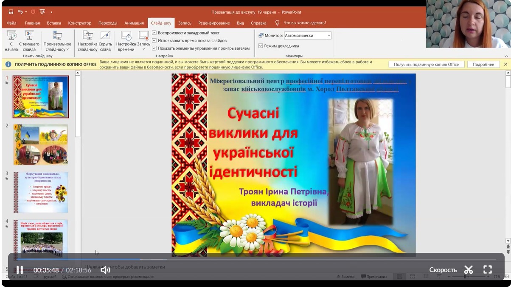Start show 'С текущего слайда'
Viewport: 511px width, 289px height.
[29, 41]
